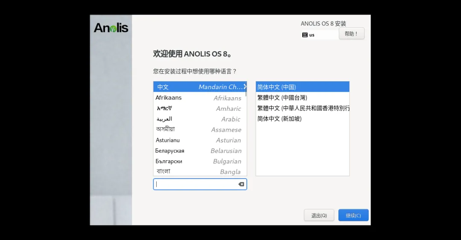Select 中文 Mandarin Chinese in the language list
The image size is (461, 240).
point(200,87)
